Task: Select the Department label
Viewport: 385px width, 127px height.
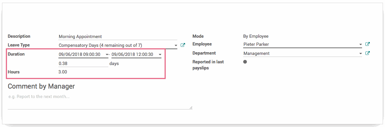Action: pos(204,53)
